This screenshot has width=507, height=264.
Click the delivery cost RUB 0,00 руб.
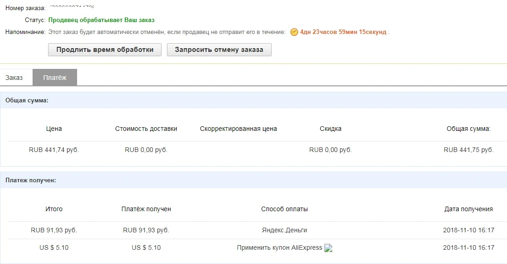tap(146, 150)
